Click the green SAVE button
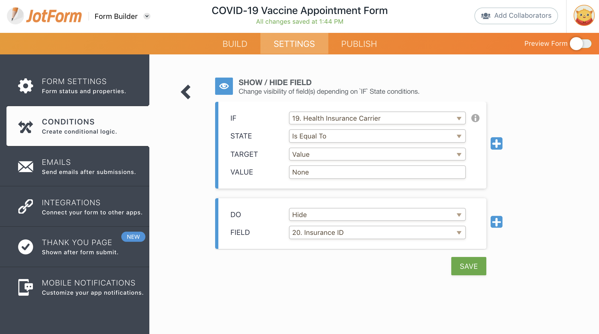The image size is (599, 334). (469, 266)
